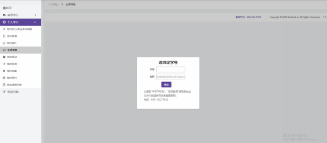Screen dimensions: 327x143
Task: Expand the 消息中心 chevron arrow
Action: click(35, 15)
